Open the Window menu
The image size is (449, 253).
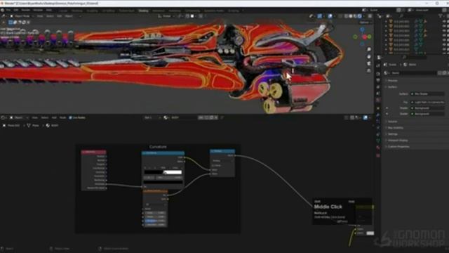[38, 10]
